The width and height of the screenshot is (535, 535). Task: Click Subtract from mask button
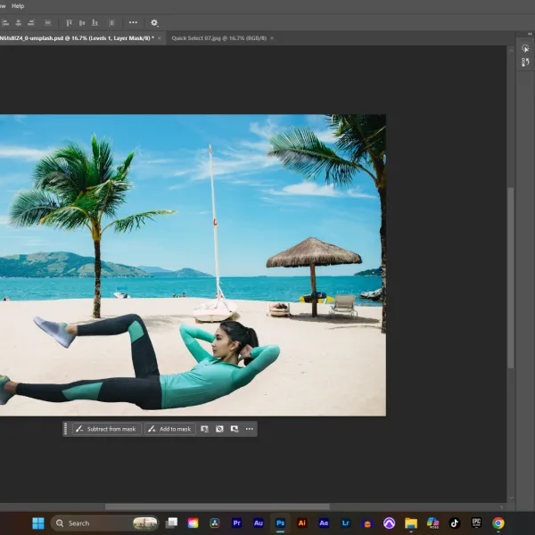click(x=106, y=429)
